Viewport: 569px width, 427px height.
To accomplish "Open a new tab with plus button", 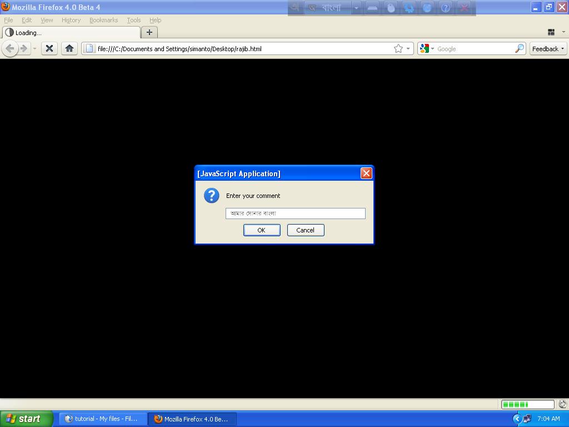I will point(149,32).
